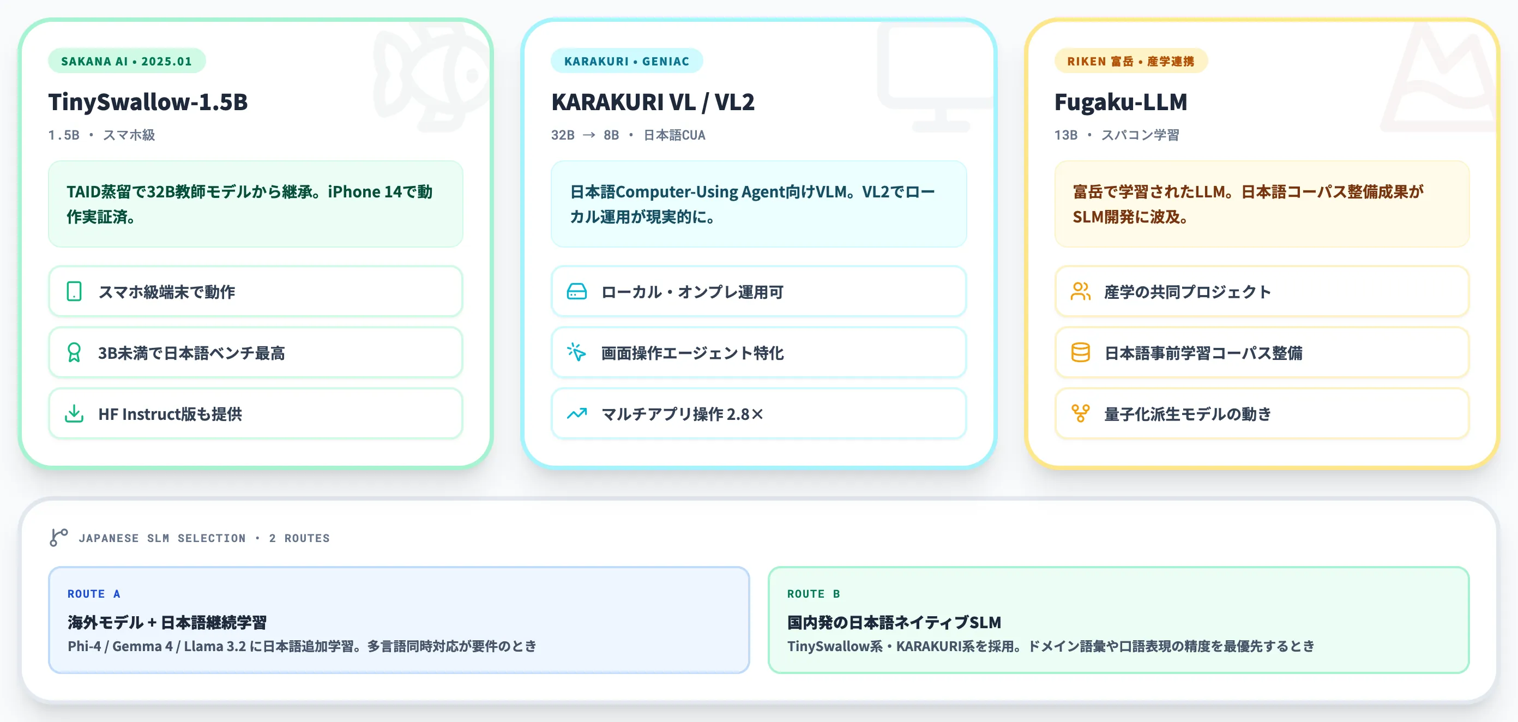Image resolution: width=1518 pixels, height=722 pixels.
Task: Click the 産学の共同プロジェクト feature label
Action: [x=1188, y=292]
